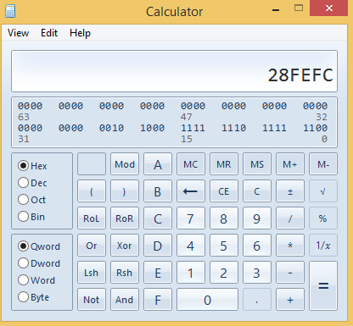Click the MC memory clear button
The image size is (353, 326).
pyautogui.click(x=191, y=164)
